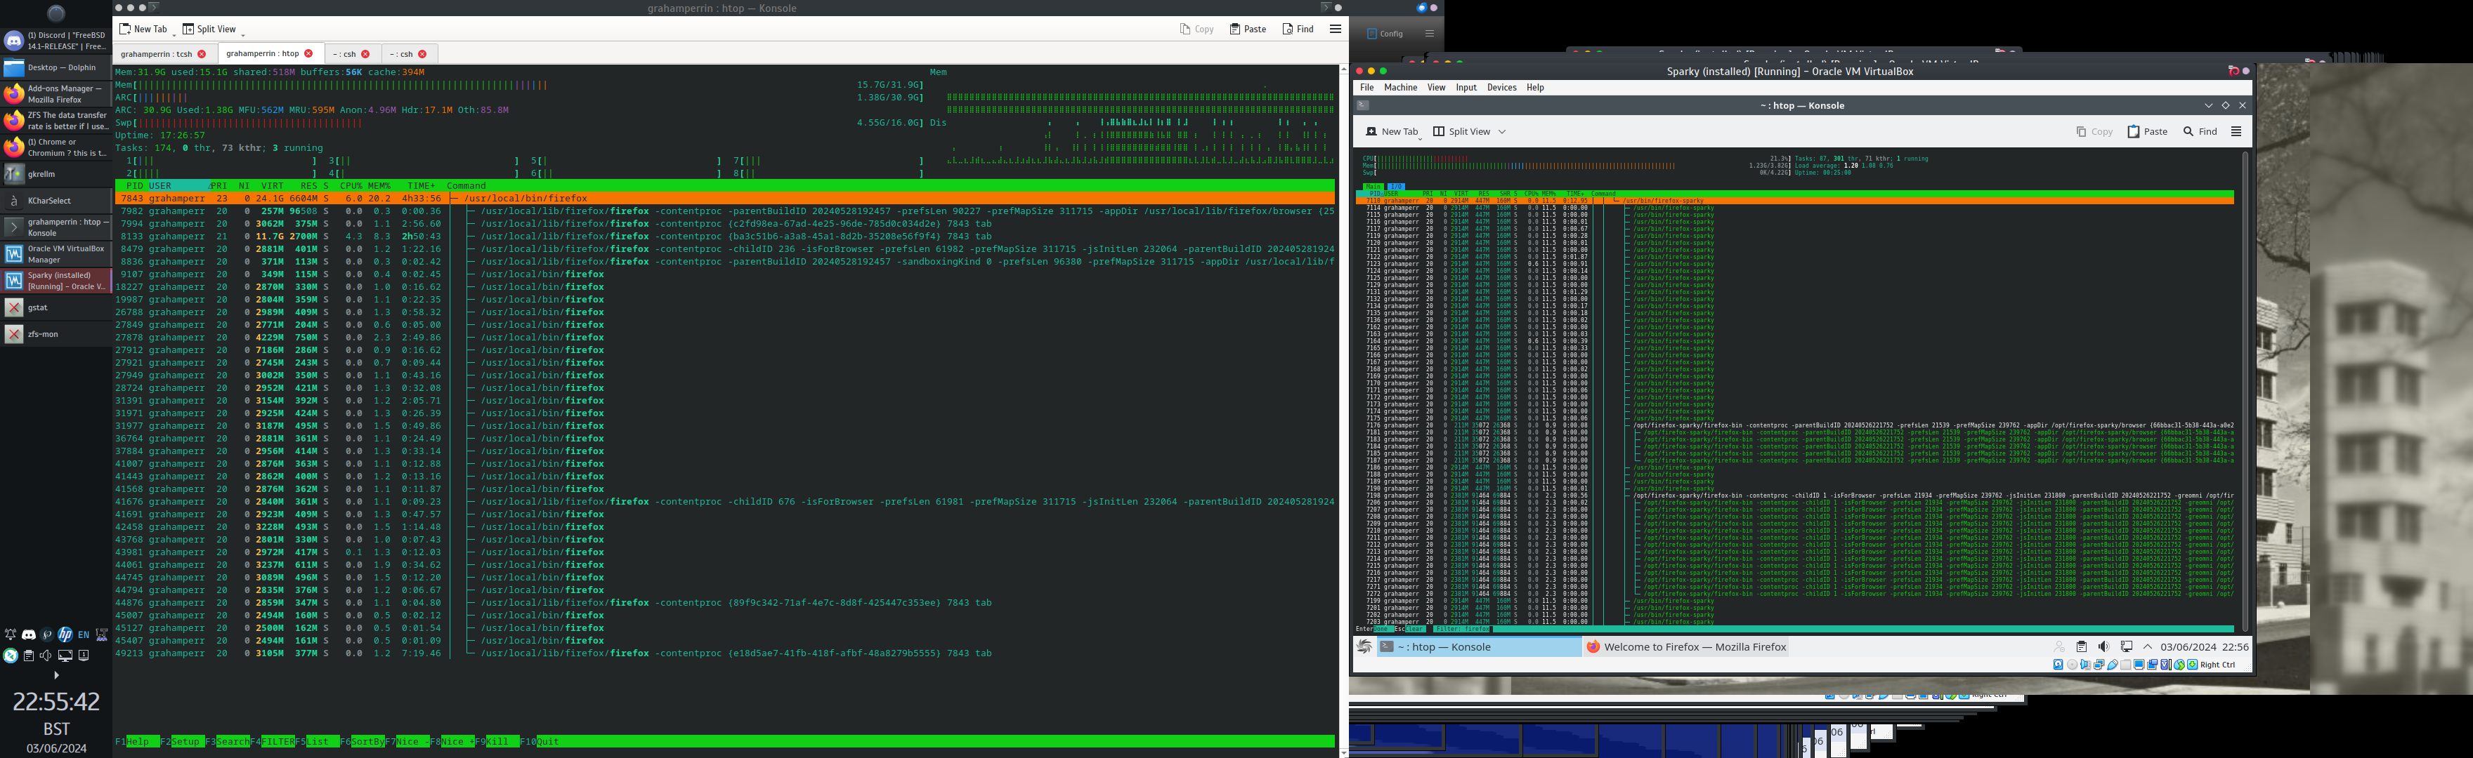Open the 'Chrome or Chromium' Firefox task
This screenshot has width=2473, height=758.
[57, 148]
